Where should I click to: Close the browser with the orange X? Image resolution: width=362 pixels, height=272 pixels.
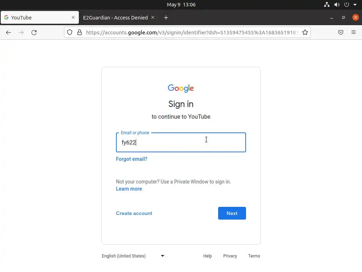356,17
